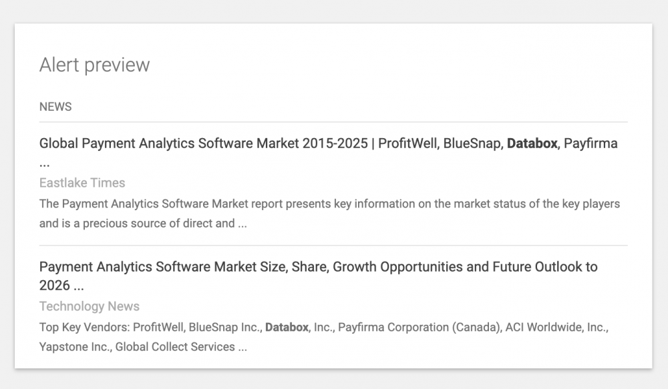668x389 pixels.
Task: Click the Eastlake Times source name
Action: [82, 183]
